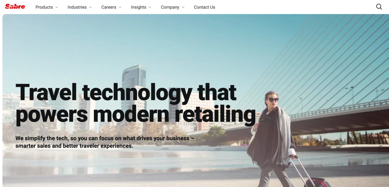This screenshot has width=389, height=187.
Task: Select the Careers navigation item
Action: [x=109, y=7]
